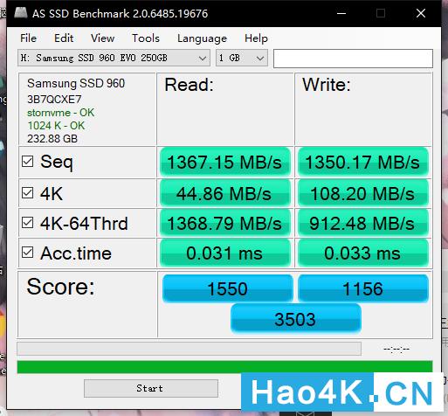
Task: Expand the Samsung SSD 960 EVO drive dropdown
Action: [x=114, y=58]
